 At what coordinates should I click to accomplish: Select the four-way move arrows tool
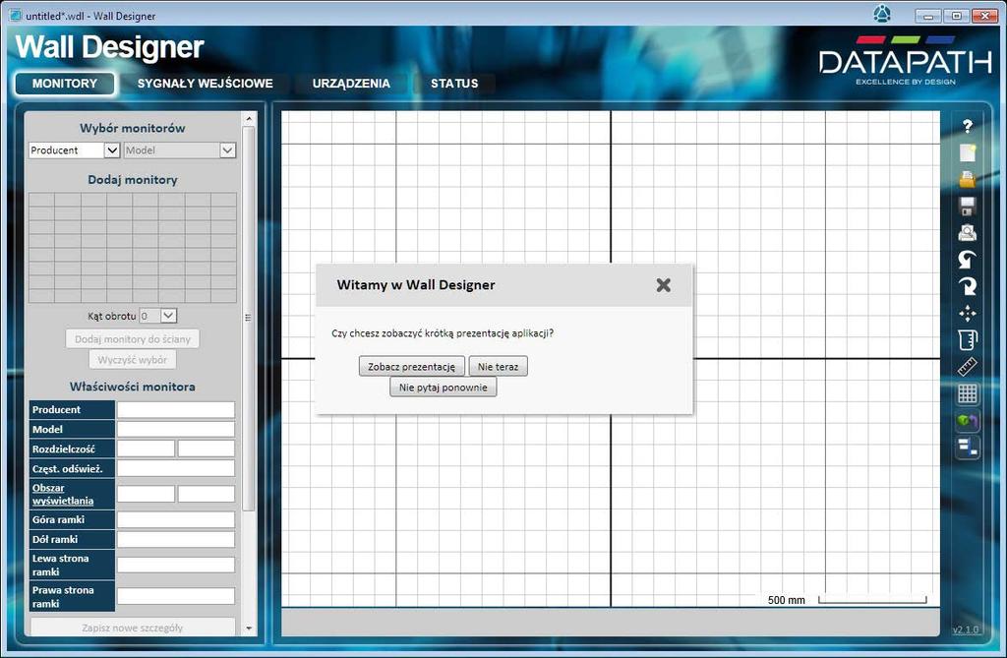968,313
